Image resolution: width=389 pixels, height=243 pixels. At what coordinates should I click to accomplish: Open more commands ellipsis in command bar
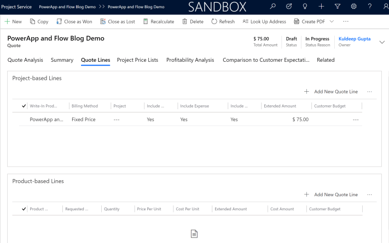[x=345, y=21]
